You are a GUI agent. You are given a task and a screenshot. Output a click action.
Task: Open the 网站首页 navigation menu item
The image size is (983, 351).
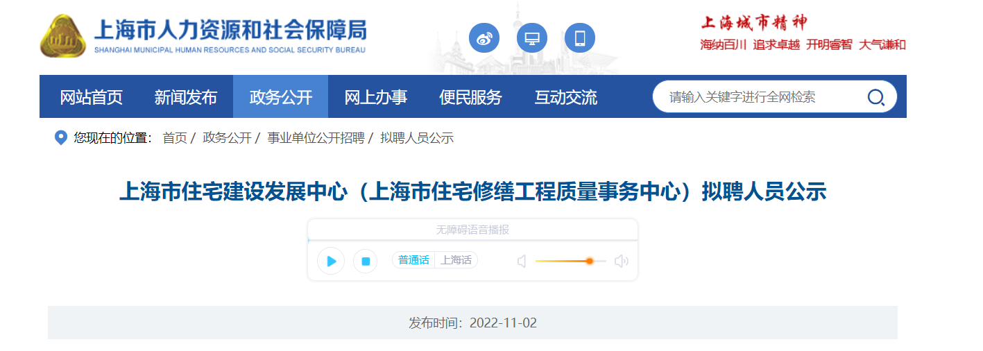click(91, 97)
